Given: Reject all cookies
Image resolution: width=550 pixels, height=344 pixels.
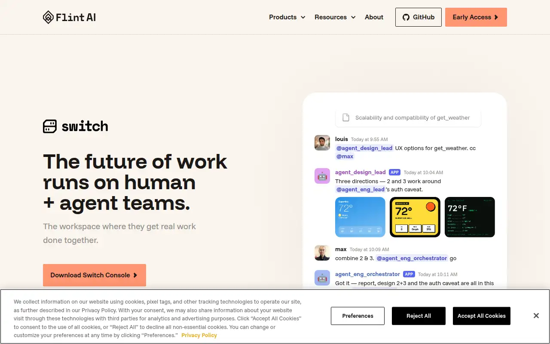Looking at the screenshot, I should (419, 316).
